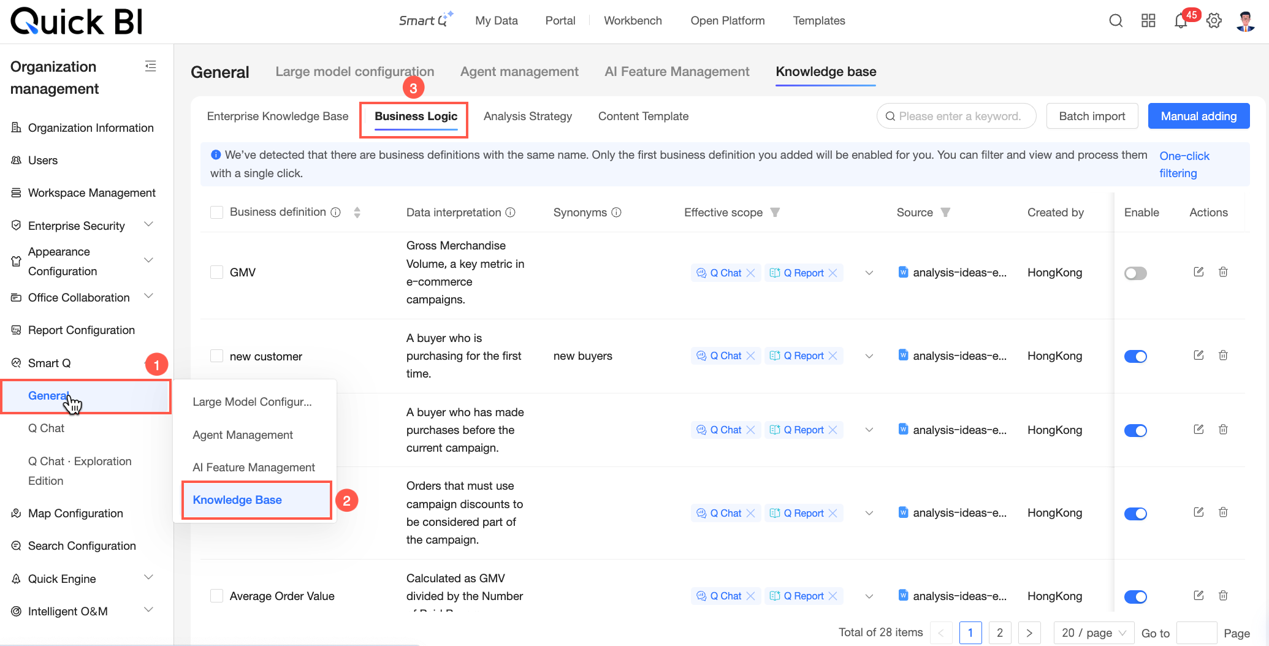The width and height of the screenshot is (1269, 646).
Task: Open Workbench in top navigation
Action: click(x=633, y=21)
